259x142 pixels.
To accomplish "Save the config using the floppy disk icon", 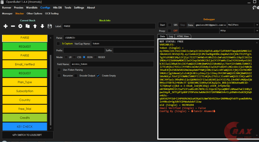I will point(50,26).
